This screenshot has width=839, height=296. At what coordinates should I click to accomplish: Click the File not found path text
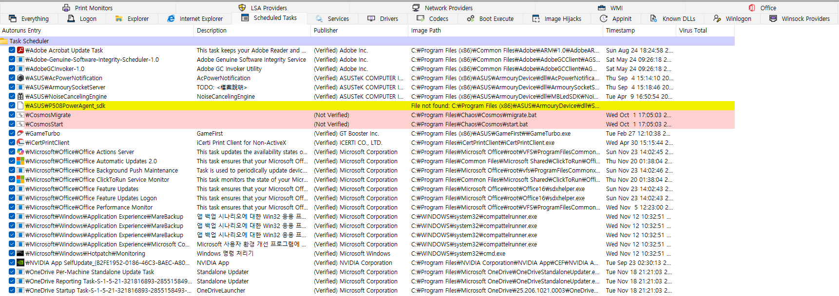tap(505, 105)
